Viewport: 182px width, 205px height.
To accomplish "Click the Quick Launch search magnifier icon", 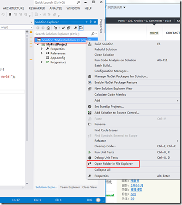I will pos(79,2).
